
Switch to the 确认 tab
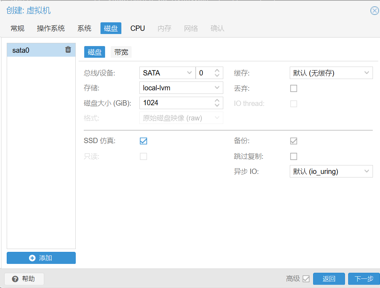pos(217,28)
